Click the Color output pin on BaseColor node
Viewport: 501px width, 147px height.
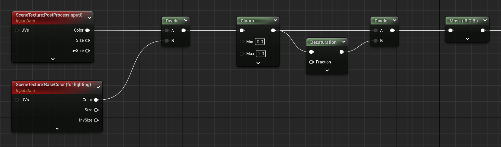(x=96, y=100)
